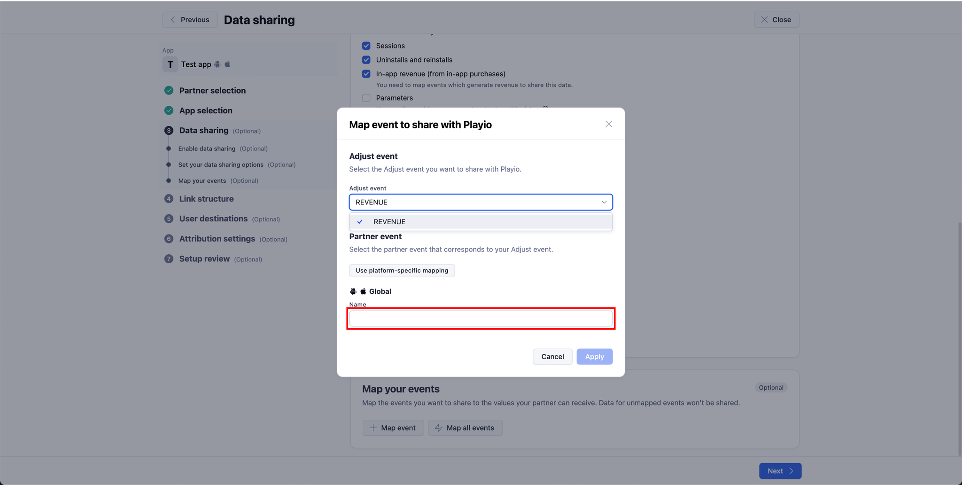Go to Enable data sharing substep
Viewport: 962px width, 486px height.
(x=207, y=149)
